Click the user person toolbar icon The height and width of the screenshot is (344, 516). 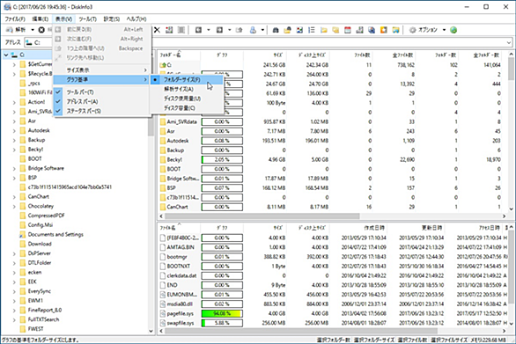click(x=253, y=30)
